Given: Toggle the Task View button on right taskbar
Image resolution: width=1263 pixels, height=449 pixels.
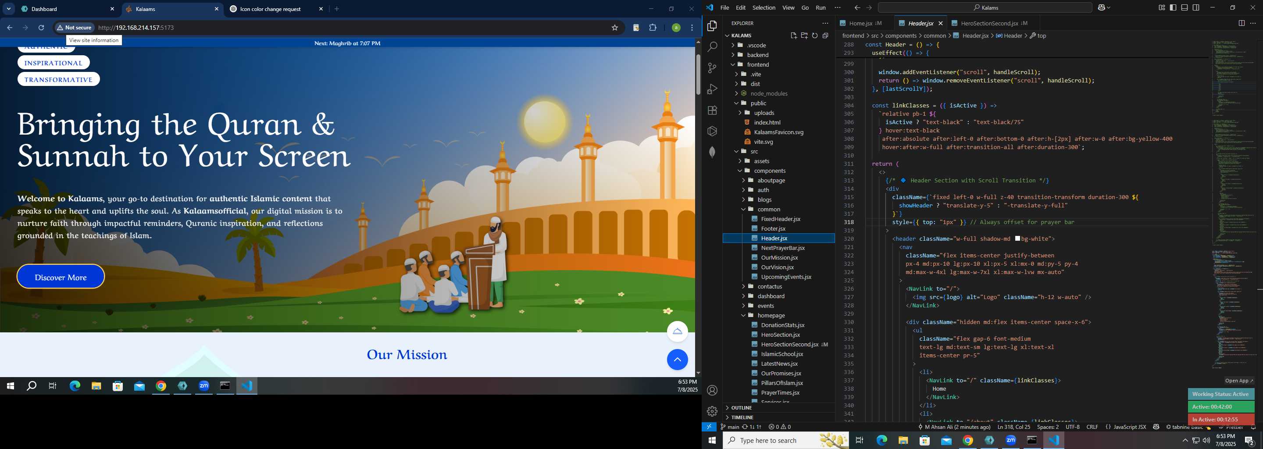Looking at the screenshot, I should click(860, 440).
